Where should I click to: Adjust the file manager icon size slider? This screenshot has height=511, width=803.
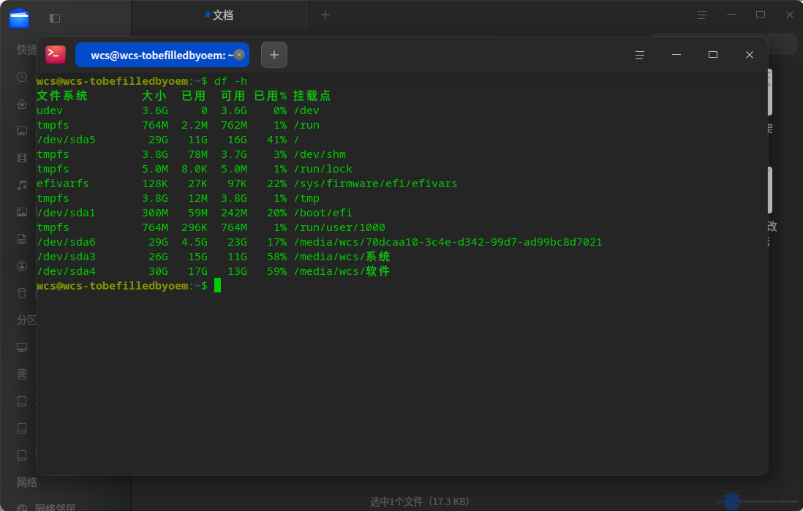(x=732, y=501)
